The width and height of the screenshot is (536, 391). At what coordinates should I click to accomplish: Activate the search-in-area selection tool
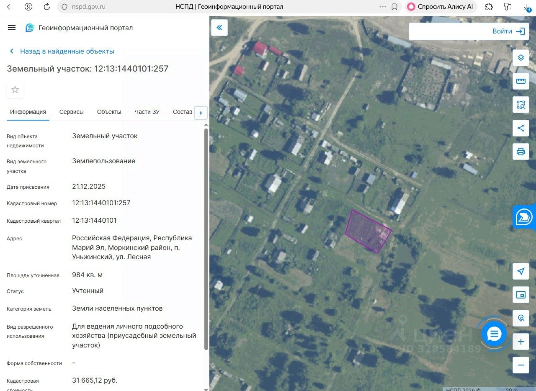pos(521,105)
